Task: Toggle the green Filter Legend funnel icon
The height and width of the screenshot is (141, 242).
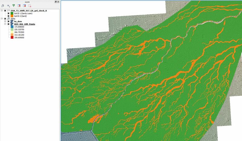Action: [x=14, y=5]
